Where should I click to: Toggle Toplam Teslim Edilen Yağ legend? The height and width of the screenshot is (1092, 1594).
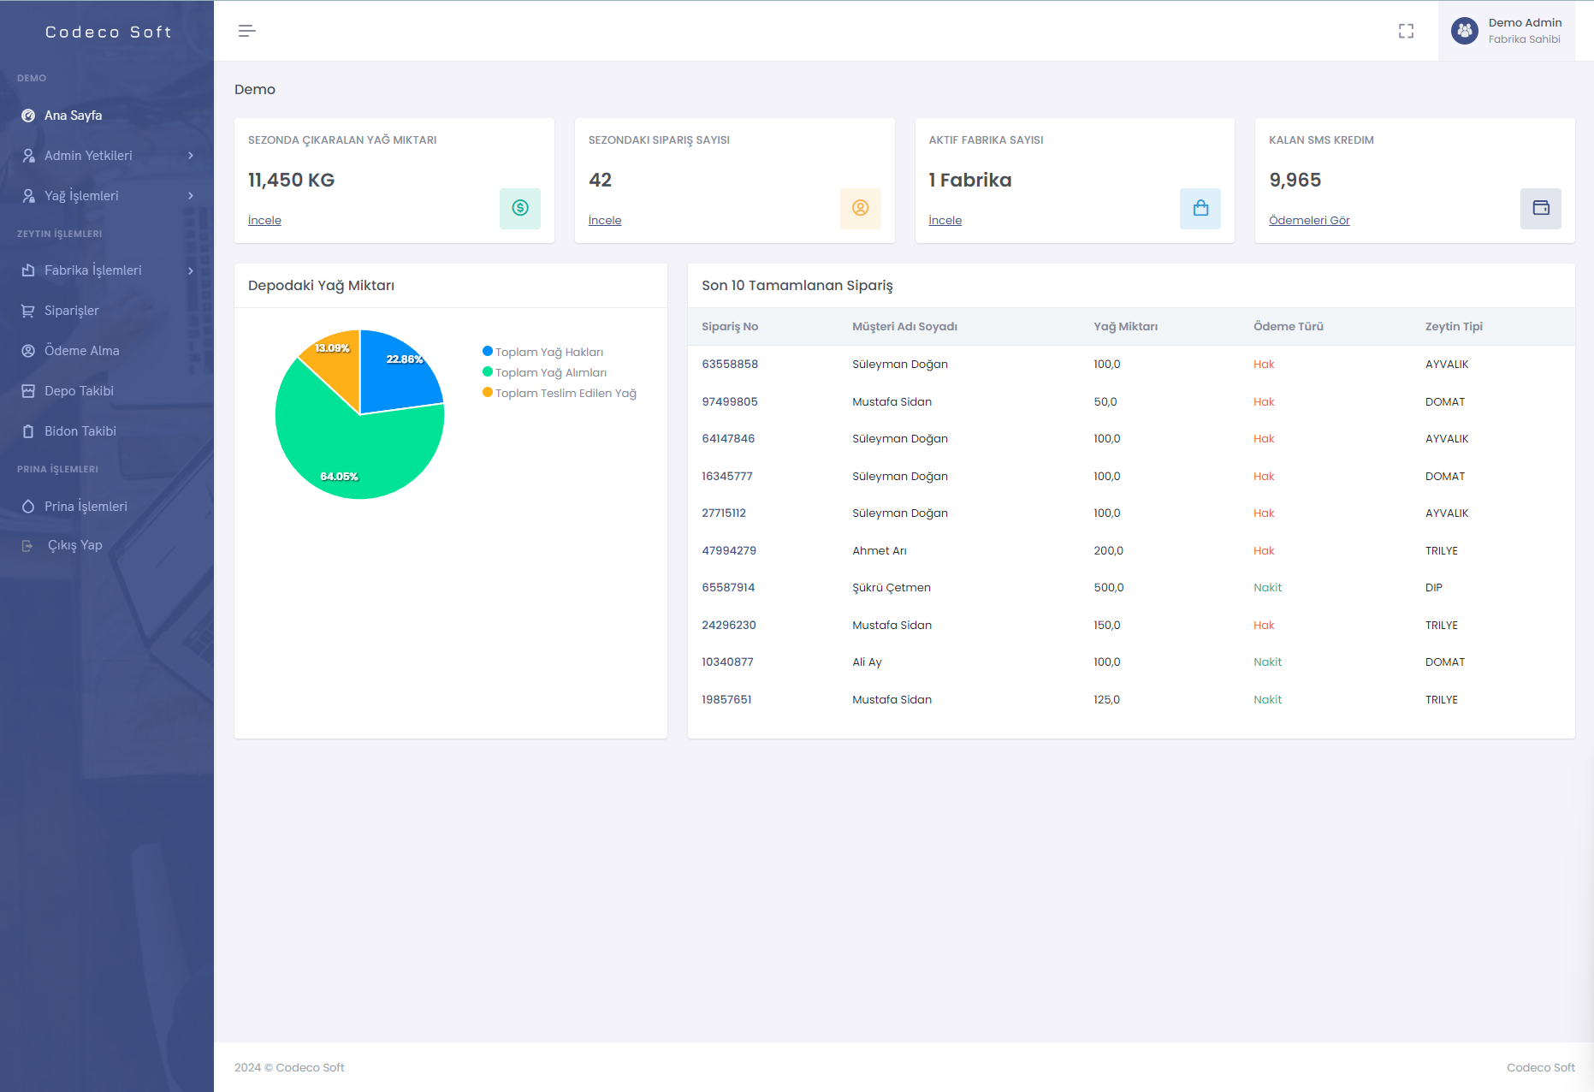click(565, 393)
